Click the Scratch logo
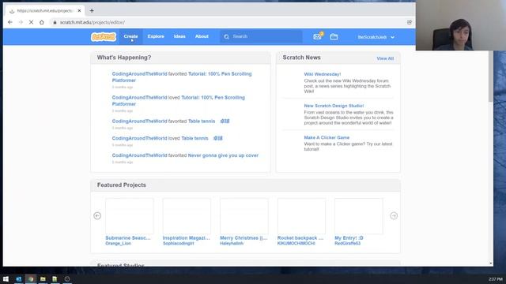The height and width of the screenshot is (284, 506). click(104, 37)
